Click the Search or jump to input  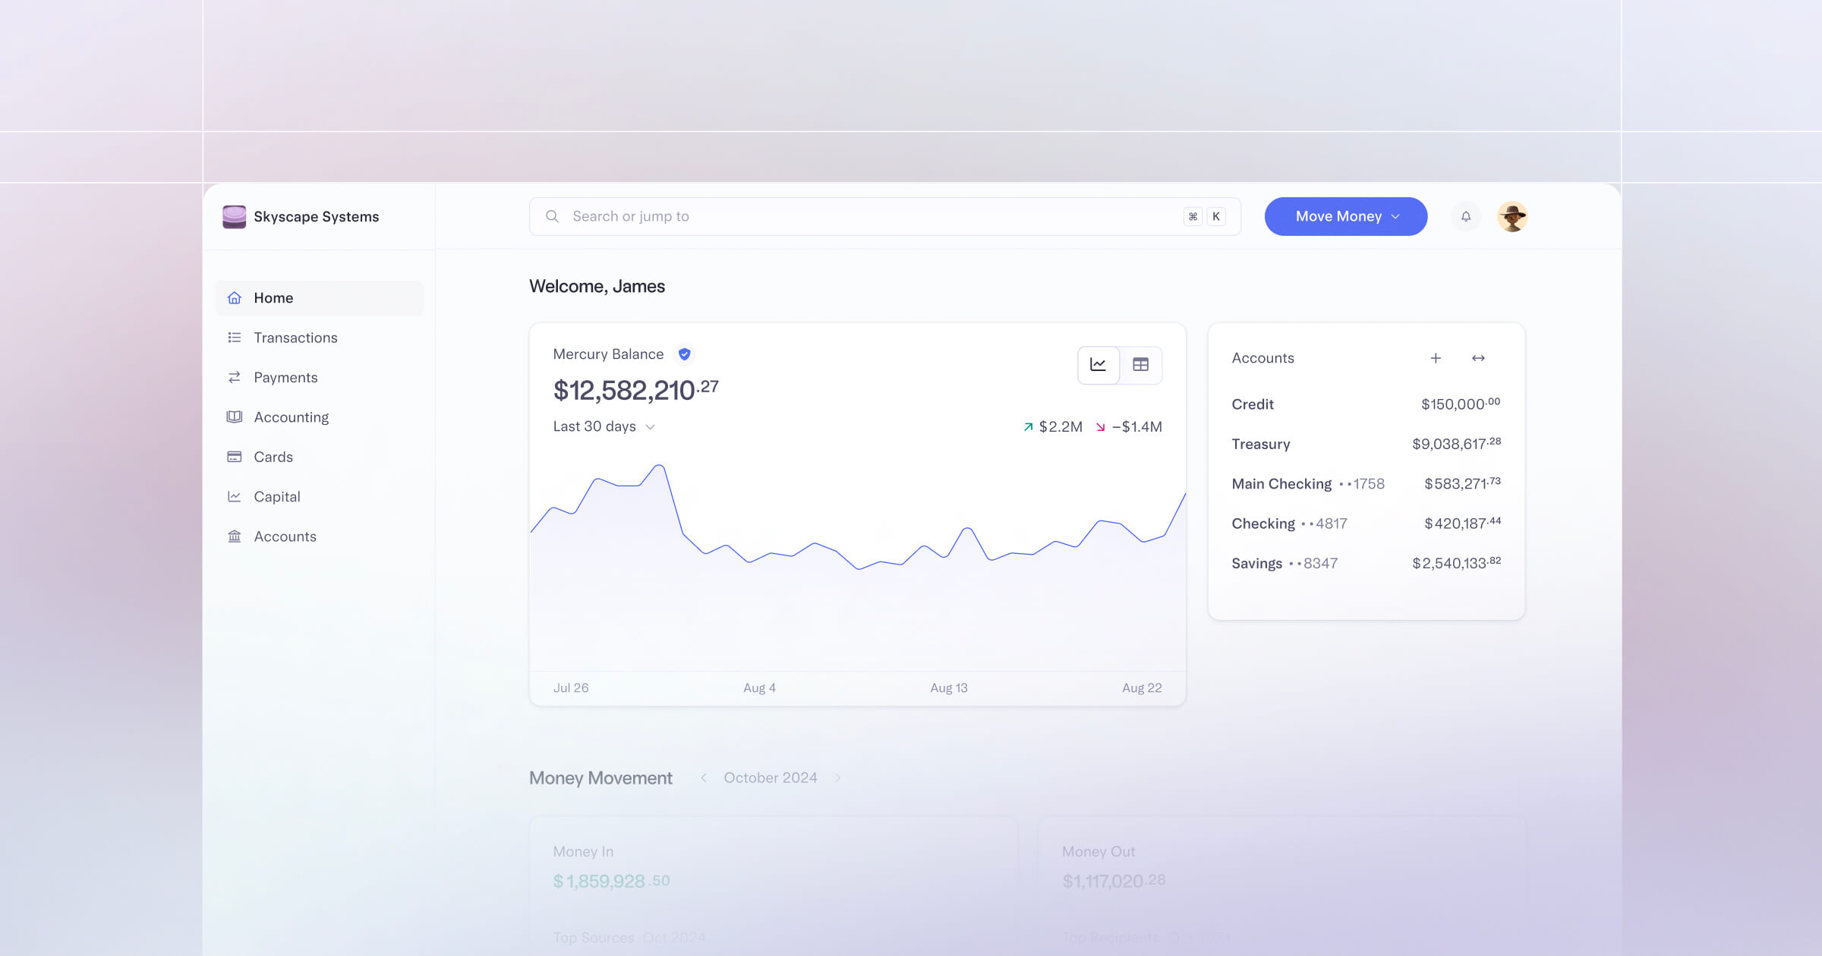[x=886, y=215]
